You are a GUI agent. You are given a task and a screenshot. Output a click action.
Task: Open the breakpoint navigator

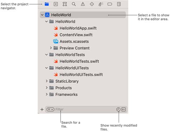pos(110,4)
